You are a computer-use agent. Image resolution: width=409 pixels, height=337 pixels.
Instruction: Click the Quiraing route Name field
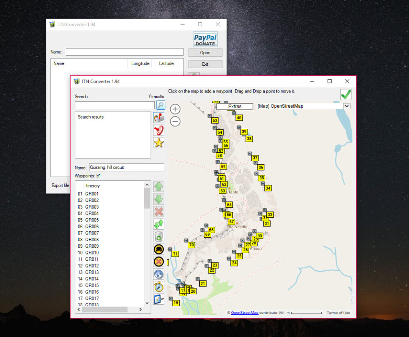coord(126,168)
